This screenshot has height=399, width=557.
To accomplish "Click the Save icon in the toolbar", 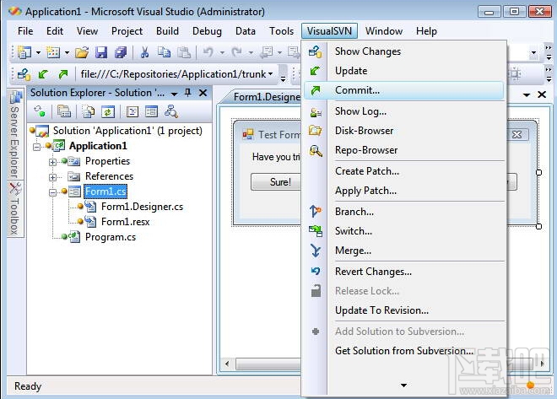I will pos(101,52).
